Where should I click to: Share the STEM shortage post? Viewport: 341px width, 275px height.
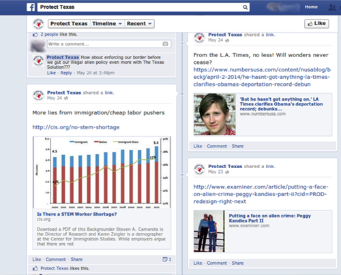coord(76,259)
